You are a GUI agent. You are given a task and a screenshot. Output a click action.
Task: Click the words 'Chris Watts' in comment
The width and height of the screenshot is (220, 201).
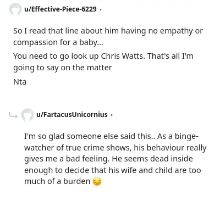coord(123,56)
